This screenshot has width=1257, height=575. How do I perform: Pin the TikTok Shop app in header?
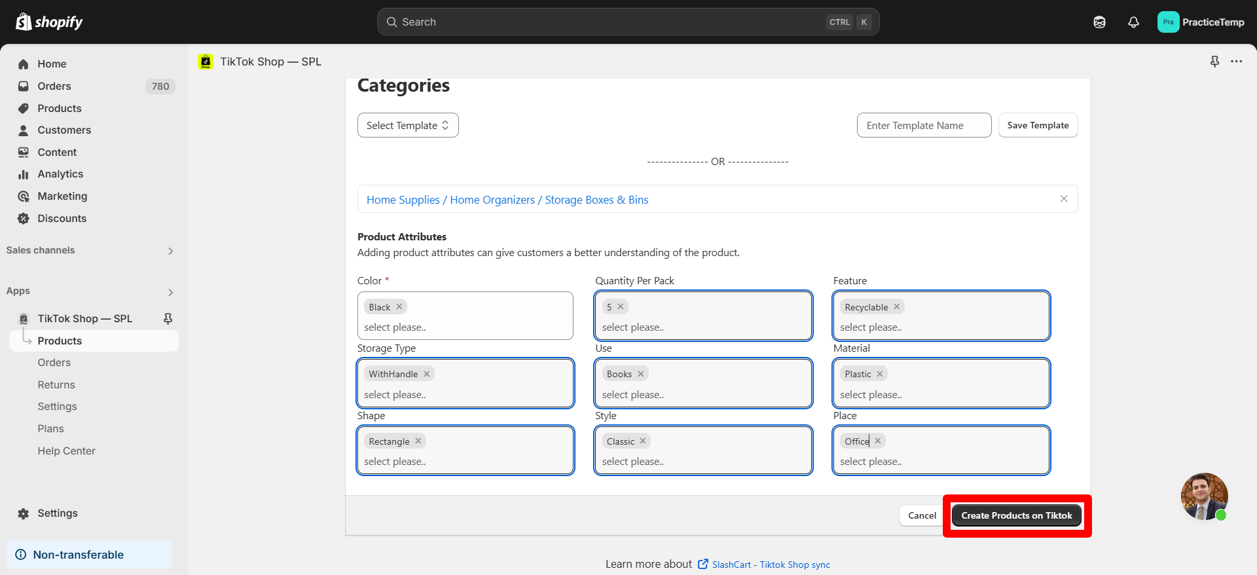click(x=1214, y=62)
